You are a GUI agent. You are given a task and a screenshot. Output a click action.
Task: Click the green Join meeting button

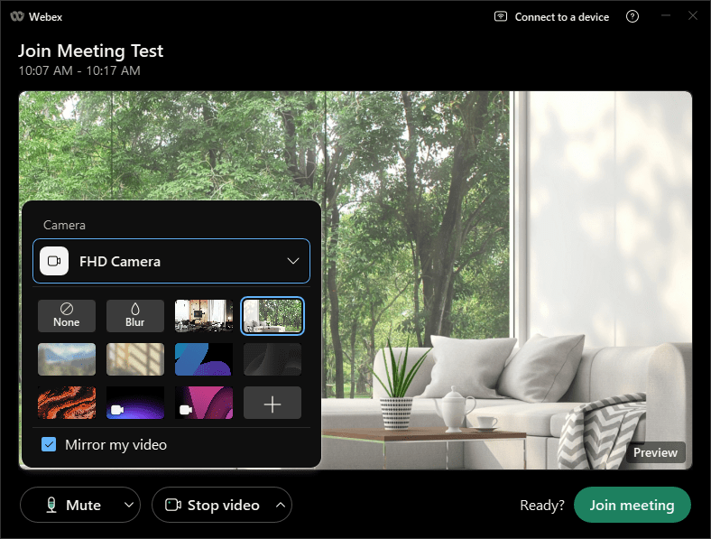click(633, 505)
